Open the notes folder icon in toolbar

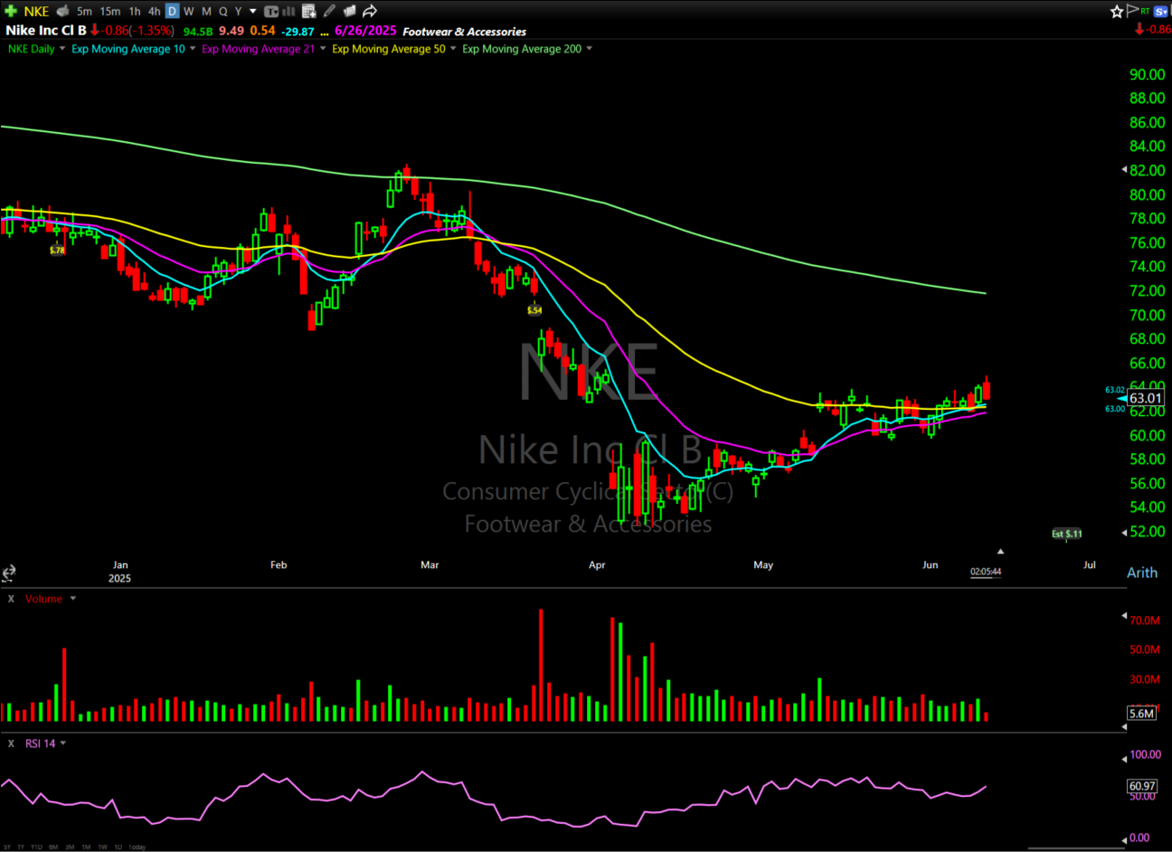pos(349,11)
